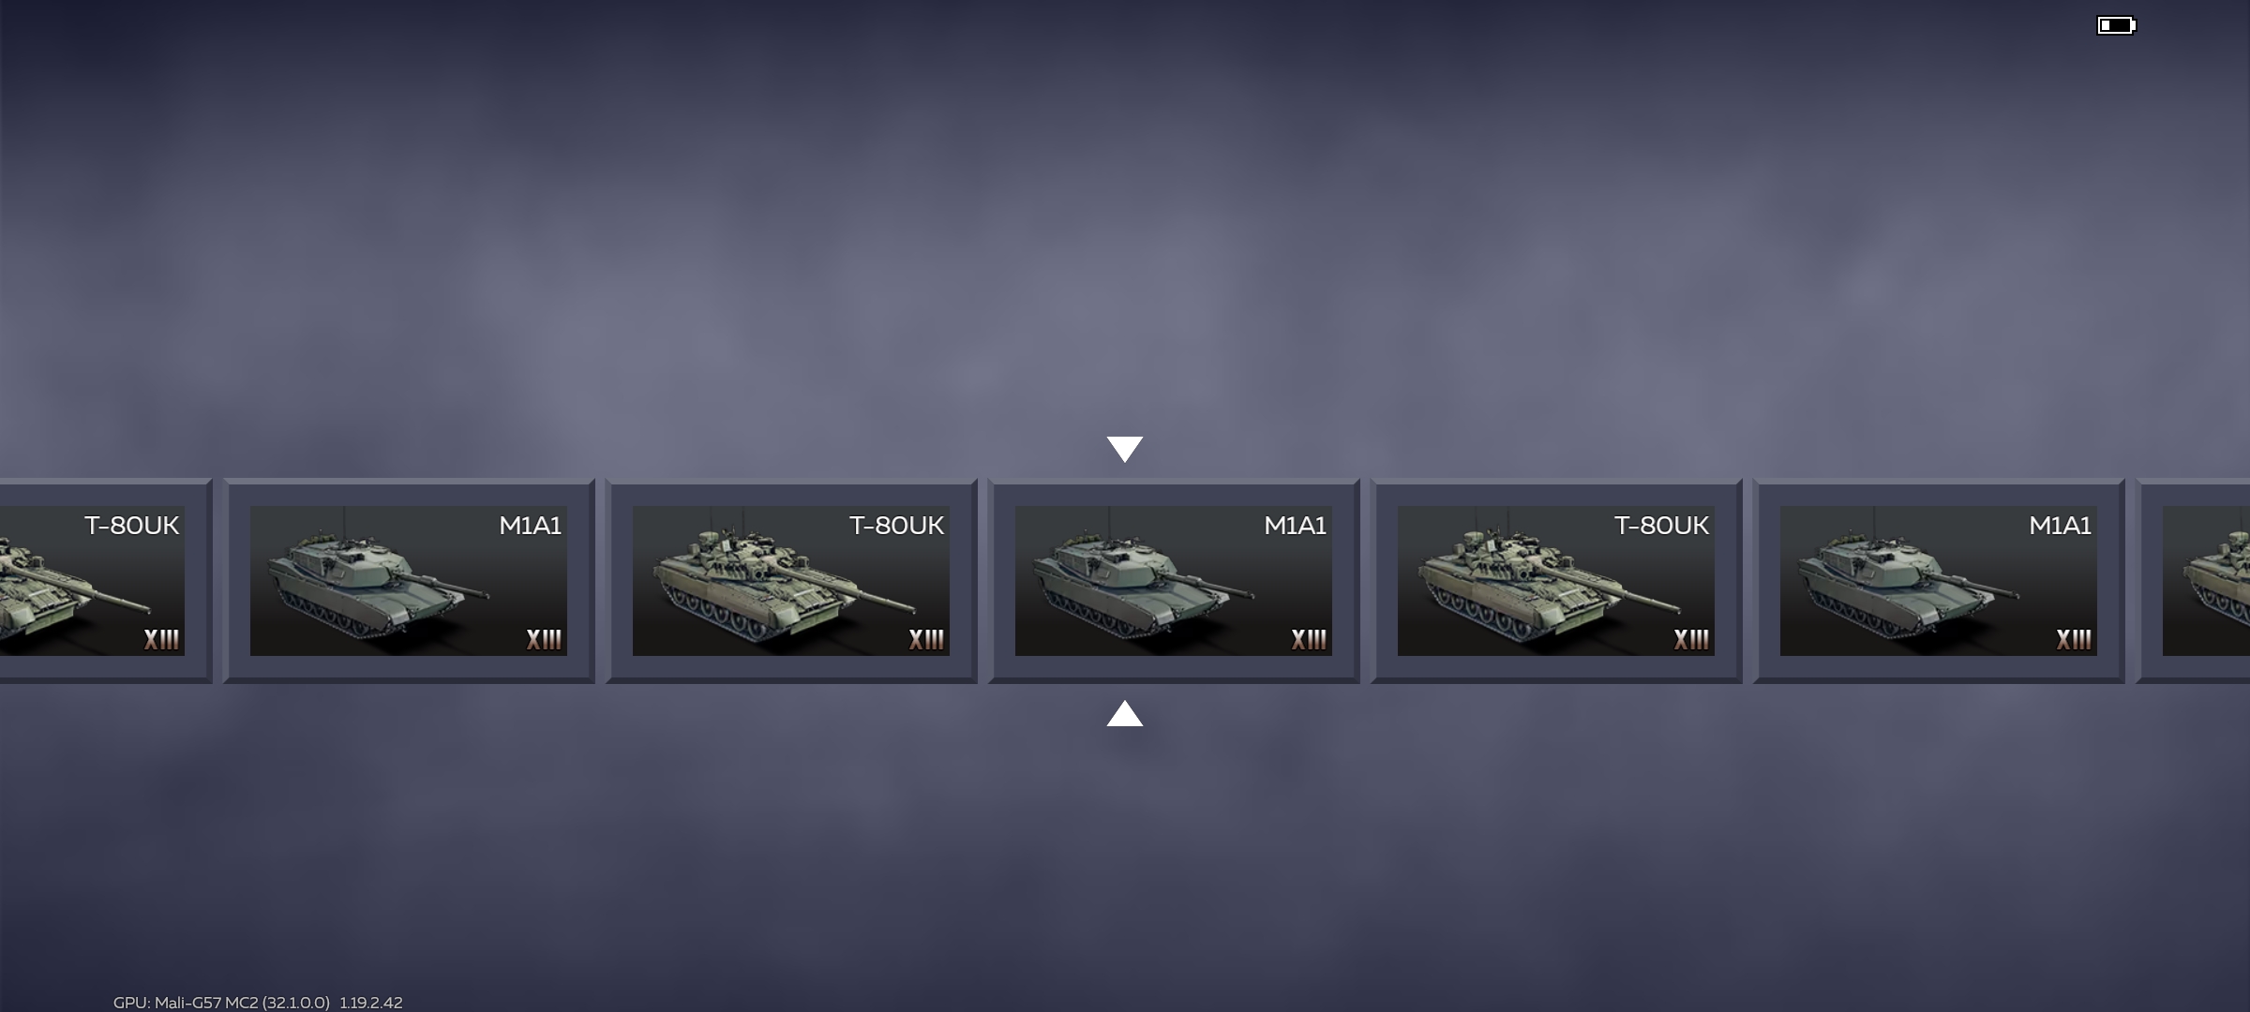Click the XIII tier badge on the rightmost M1A1
Image resolution: width=2250 pixels, height=1012 pixels.
pos(2074,640)
